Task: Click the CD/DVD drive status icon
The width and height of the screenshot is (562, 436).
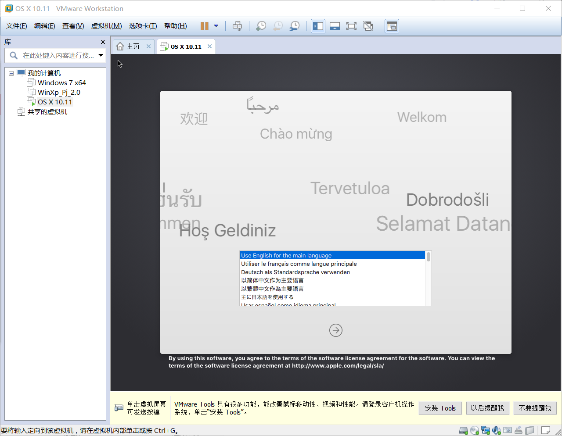Action: [475, 431]
